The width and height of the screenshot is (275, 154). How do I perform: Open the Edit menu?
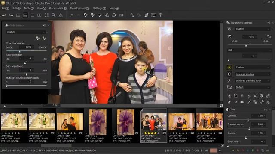16,9
